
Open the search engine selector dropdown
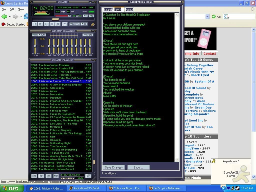(x=226, y=16)
